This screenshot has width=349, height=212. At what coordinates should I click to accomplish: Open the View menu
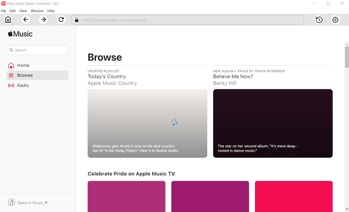(23, 11)
